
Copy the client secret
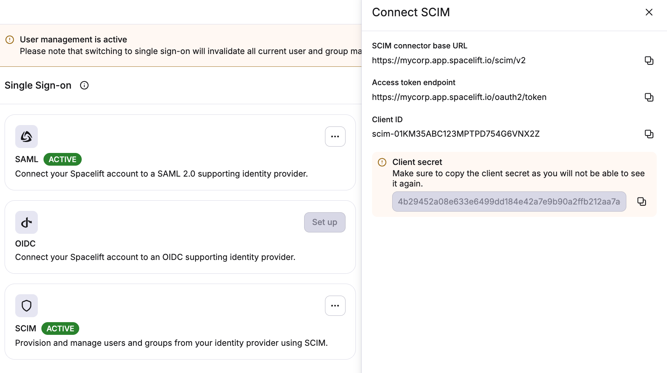tap(642, 202)
